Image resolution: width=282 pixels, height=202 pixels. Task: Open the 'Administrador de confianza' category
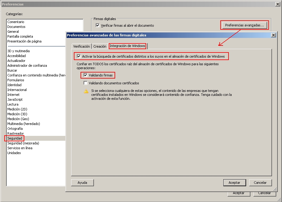pos(27,66)
